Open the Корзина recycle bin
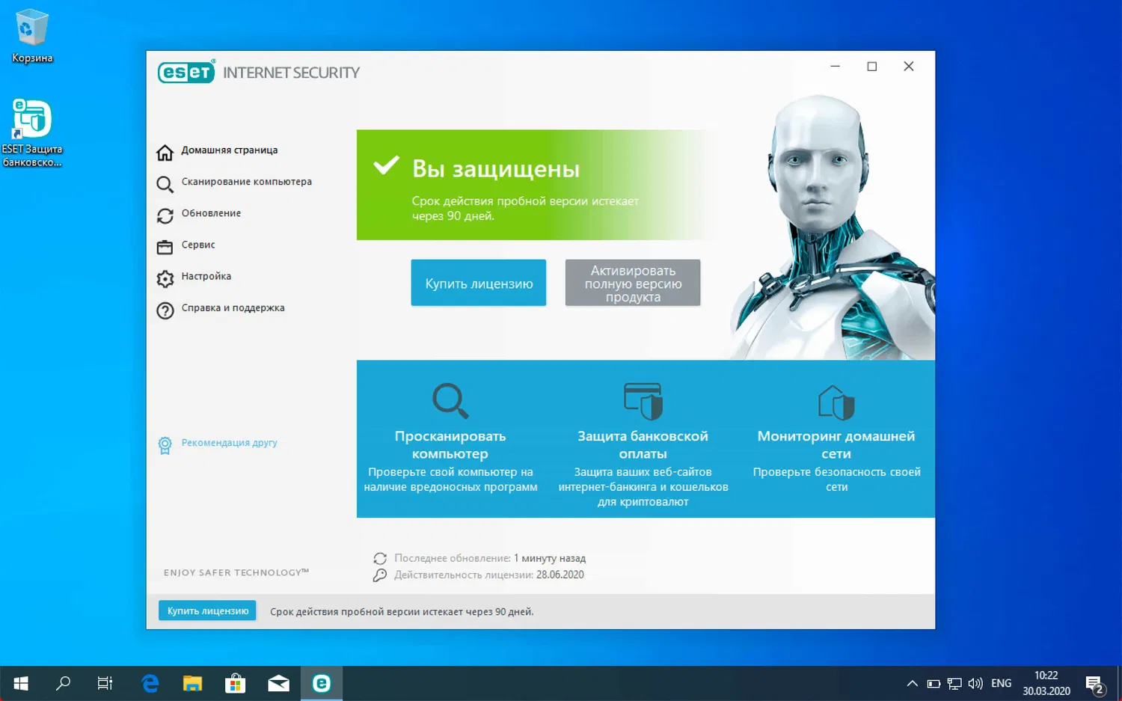 tap(30, 26)
